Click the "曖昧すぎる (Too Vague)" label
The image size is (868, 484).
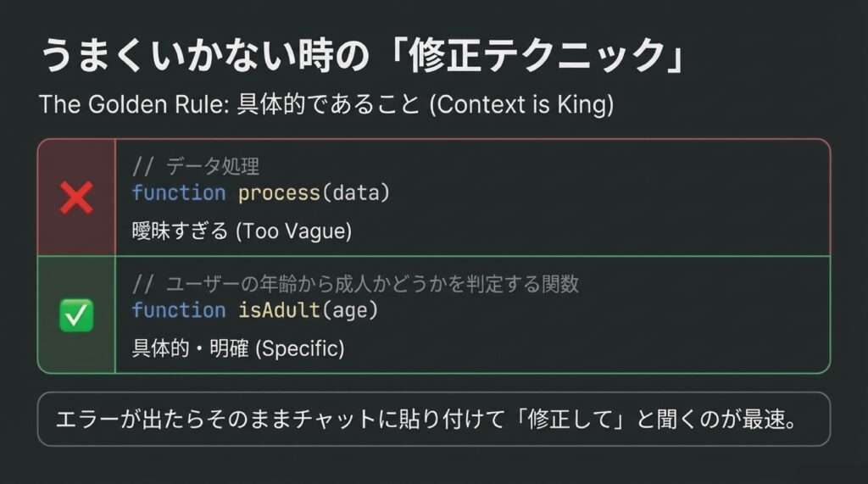pos(242,230)
